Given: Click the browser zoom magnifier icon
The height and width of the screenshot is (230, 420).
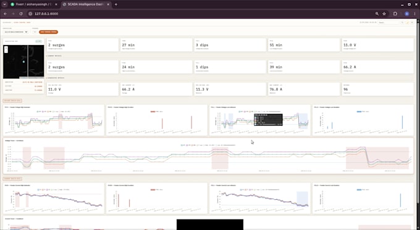Looking at the screenshot, I should click(377, 14).
